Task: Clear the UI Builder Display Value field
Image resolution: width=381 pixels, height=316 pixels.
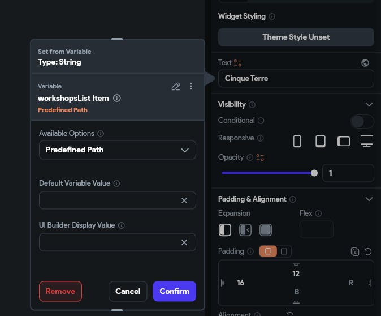Action: tap(184, 242)
